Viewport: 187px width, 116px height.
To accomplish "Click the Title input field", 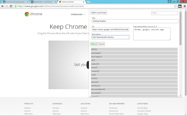I will coord(135,21).
